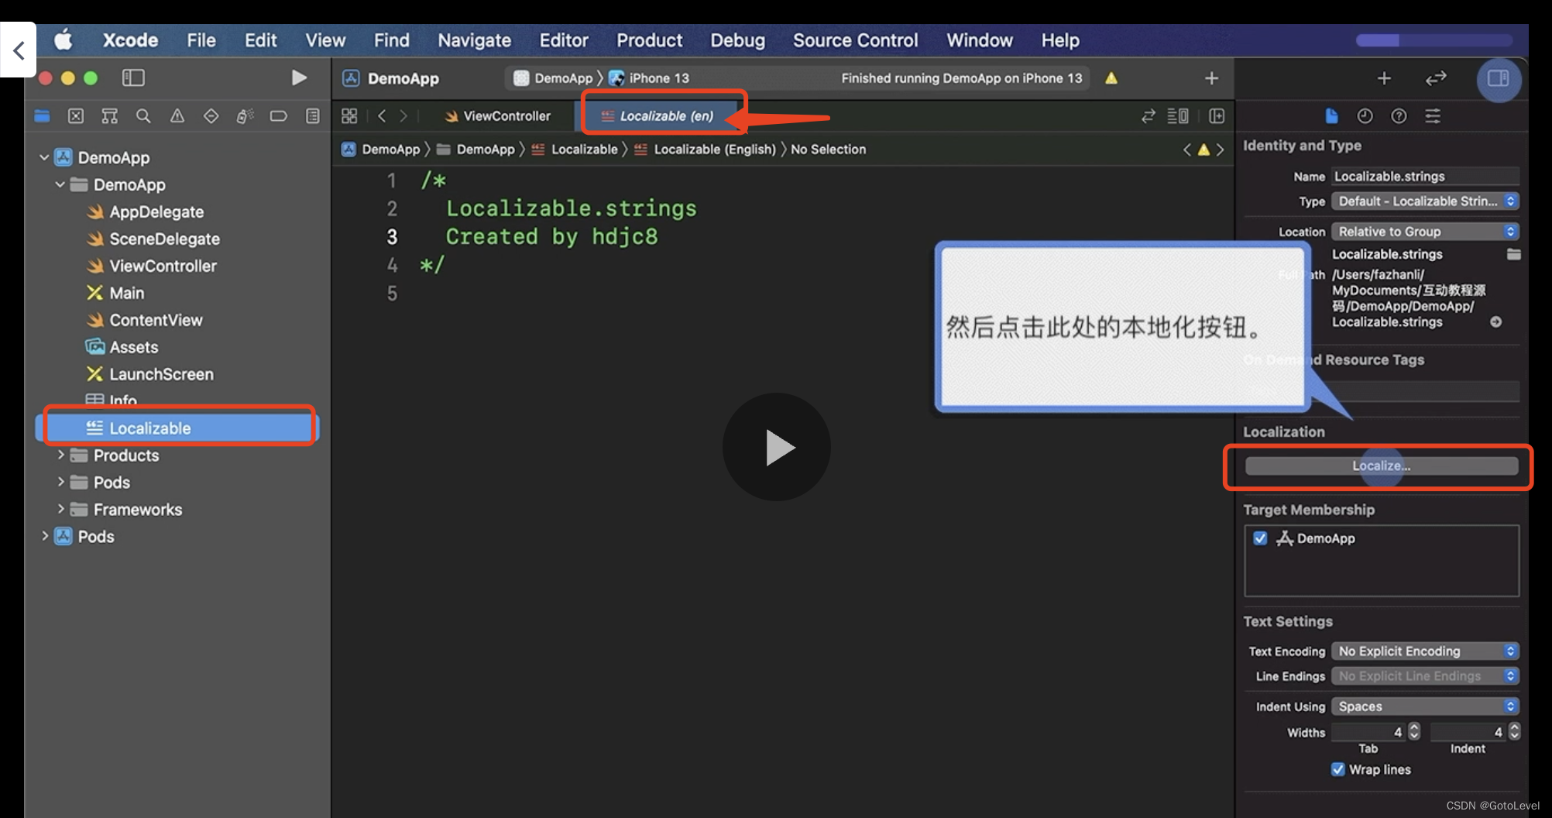Collapse the DemoApp project root

click(44, 157)
